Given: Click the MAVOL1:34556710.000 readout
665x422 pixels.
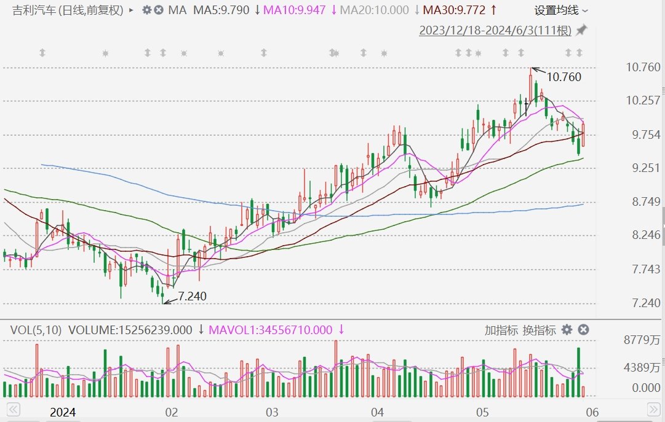Looking at the screenshot, I should tap(271, 330).
